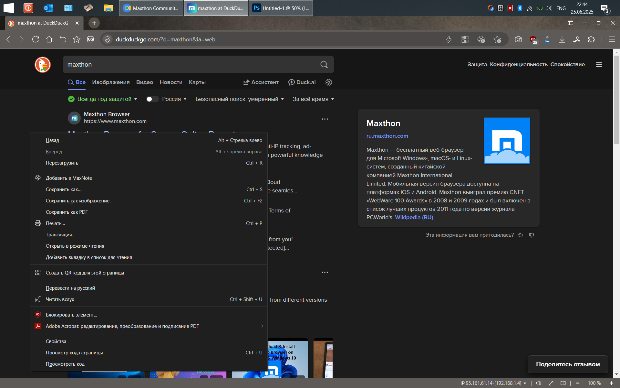Open uBlock Origin extension icon
620x388 pixels.
[533, 40]
